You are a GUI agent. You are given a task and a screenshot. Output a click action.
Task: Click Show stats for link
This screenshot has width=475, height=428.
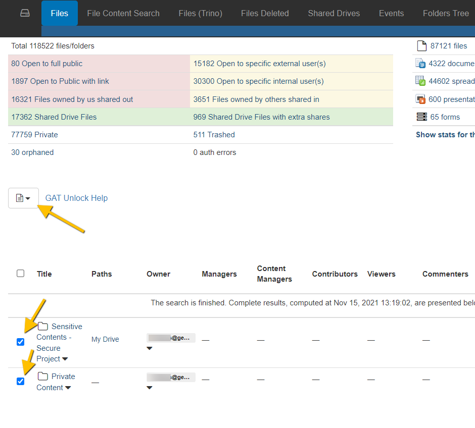445,135
